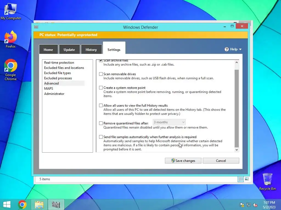Open the History tab
Image resolution: width=281 pixels, height=210 pixels.
pos(91,49)
